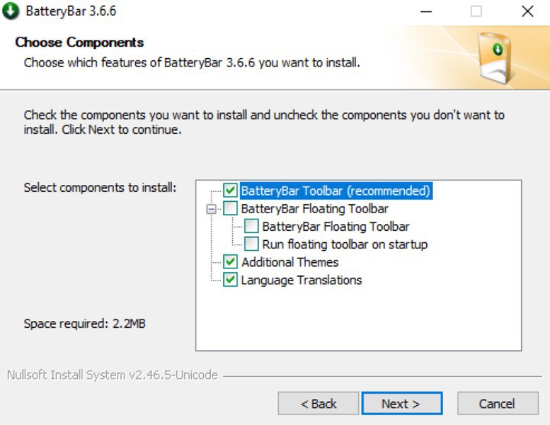Select the Language Translations tree item
This screenshot has height=425, width=550.
click(301, 280)
